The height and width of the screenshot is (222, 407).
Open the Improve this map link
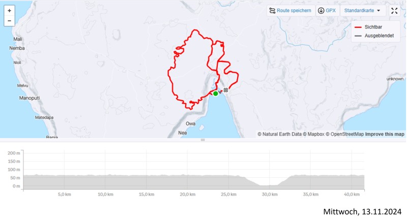[385, 134]
